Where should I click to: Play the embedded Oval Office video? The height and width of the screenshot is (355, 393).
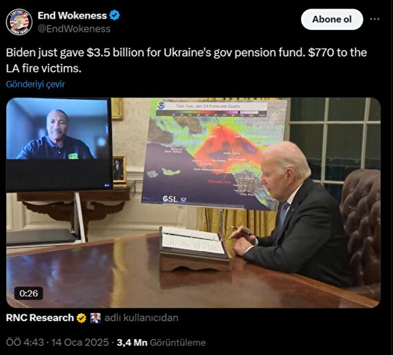(193, 202)
